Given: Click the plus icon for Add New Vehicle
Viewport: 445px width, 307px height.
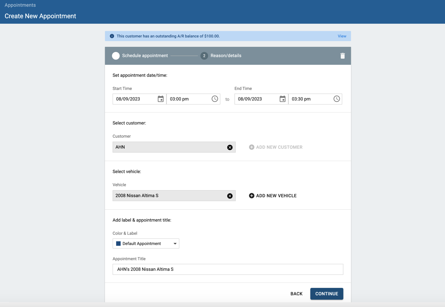Looking at the screenshot, I should pyautogui.click(x=252, y=196).
